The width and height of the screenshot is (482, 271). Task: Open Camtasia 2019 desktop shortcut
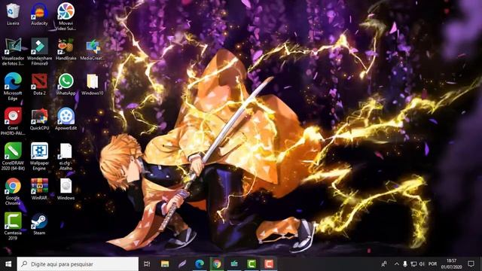click(13, 226)
